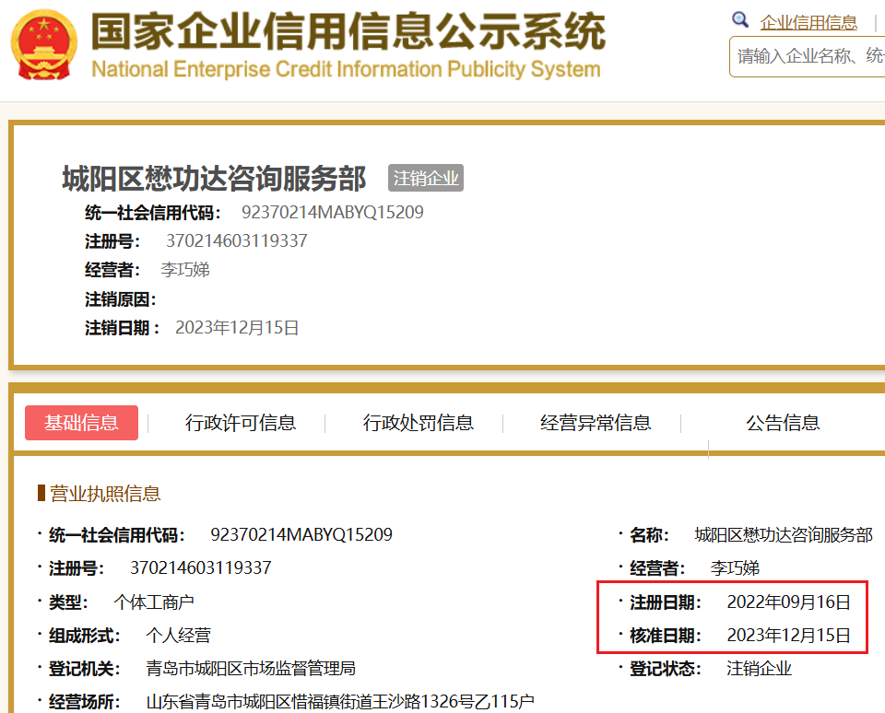This screenshot has width=885, height=713.
Task: Click the 登记机关 value 青岛市城阳区市场监督管理局
Action: point(251,669)
